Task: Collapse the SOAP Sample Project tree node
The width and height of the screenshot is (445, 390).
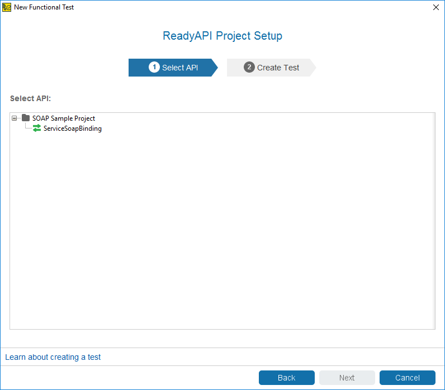Action: [14, 118]
